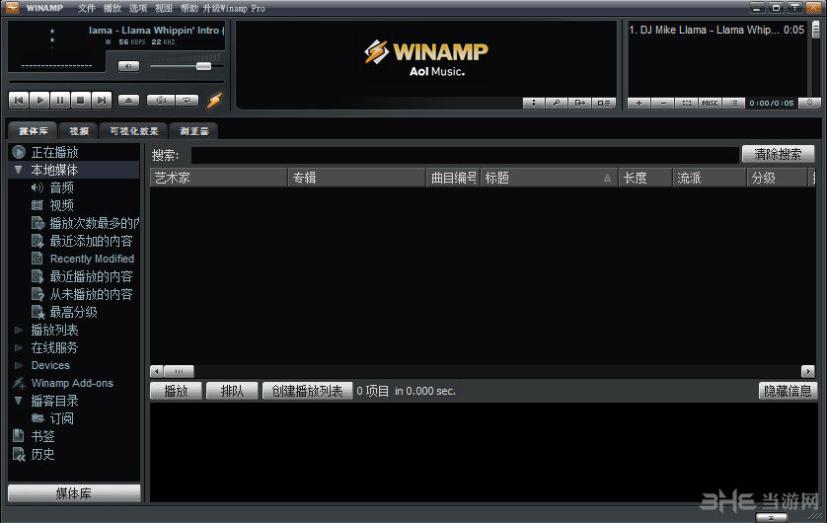Click the Previous track button
Viewport: 827px width, 523px height.
(x=19, y=101)
